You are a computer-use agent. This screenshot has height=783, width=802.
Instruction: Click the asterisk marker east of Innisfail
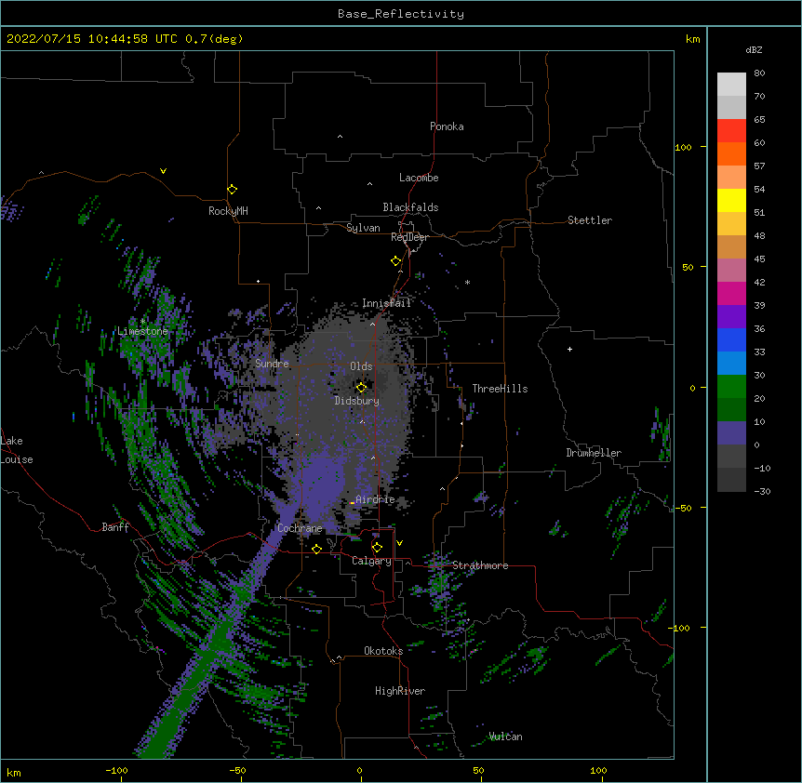[467, 282]
